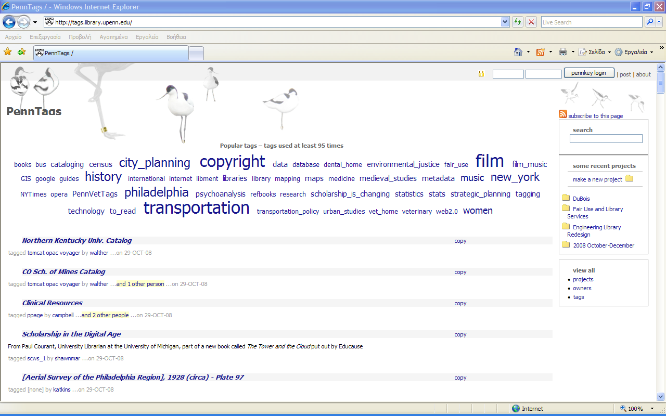The height and width of the screenshot is (416, 666).
Task: Click the film tag in cloud
Action: coord(490,161)
